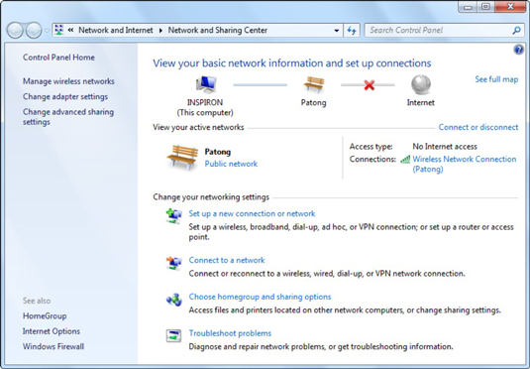The width and height of the screenshot is (530, 369).
Task: Click Connect or disconnect link
Action: point(478,127)
